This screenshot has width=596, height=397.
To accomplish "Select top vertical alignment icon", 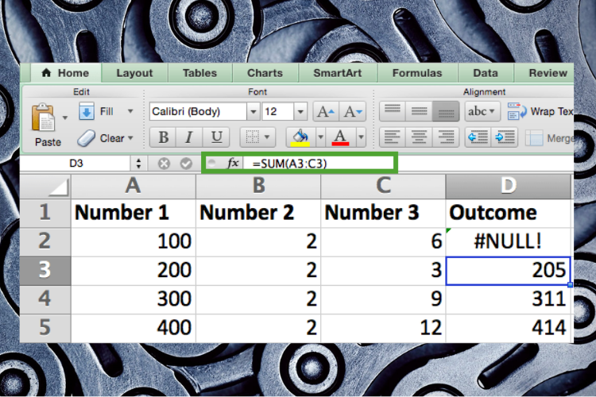I will point(393,111).
